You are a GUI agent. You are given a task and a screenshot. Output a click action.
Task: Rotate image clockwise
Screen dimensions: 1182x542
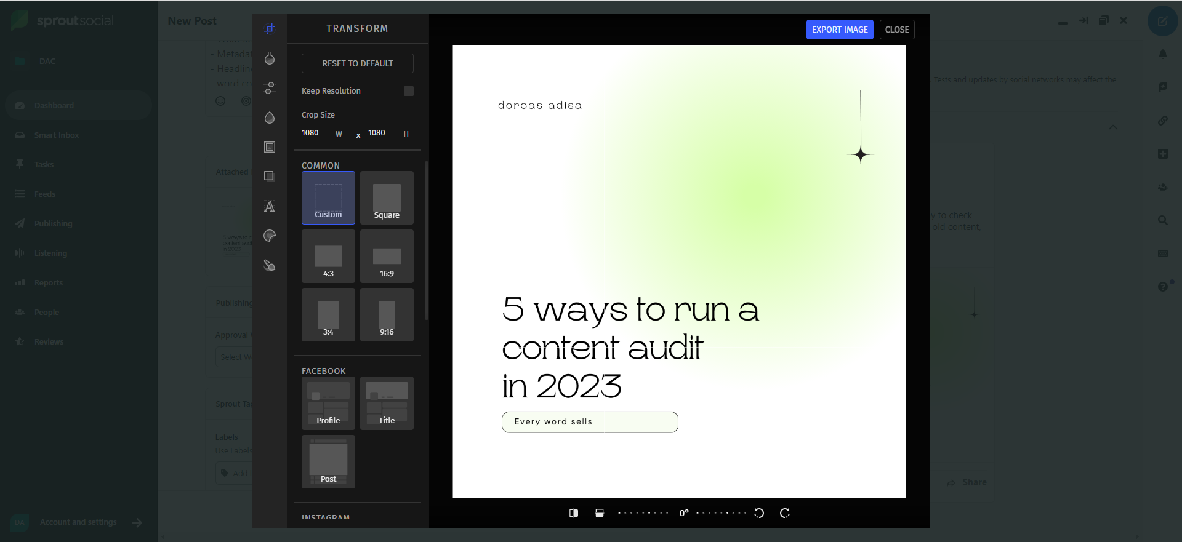tap(785, 513)
